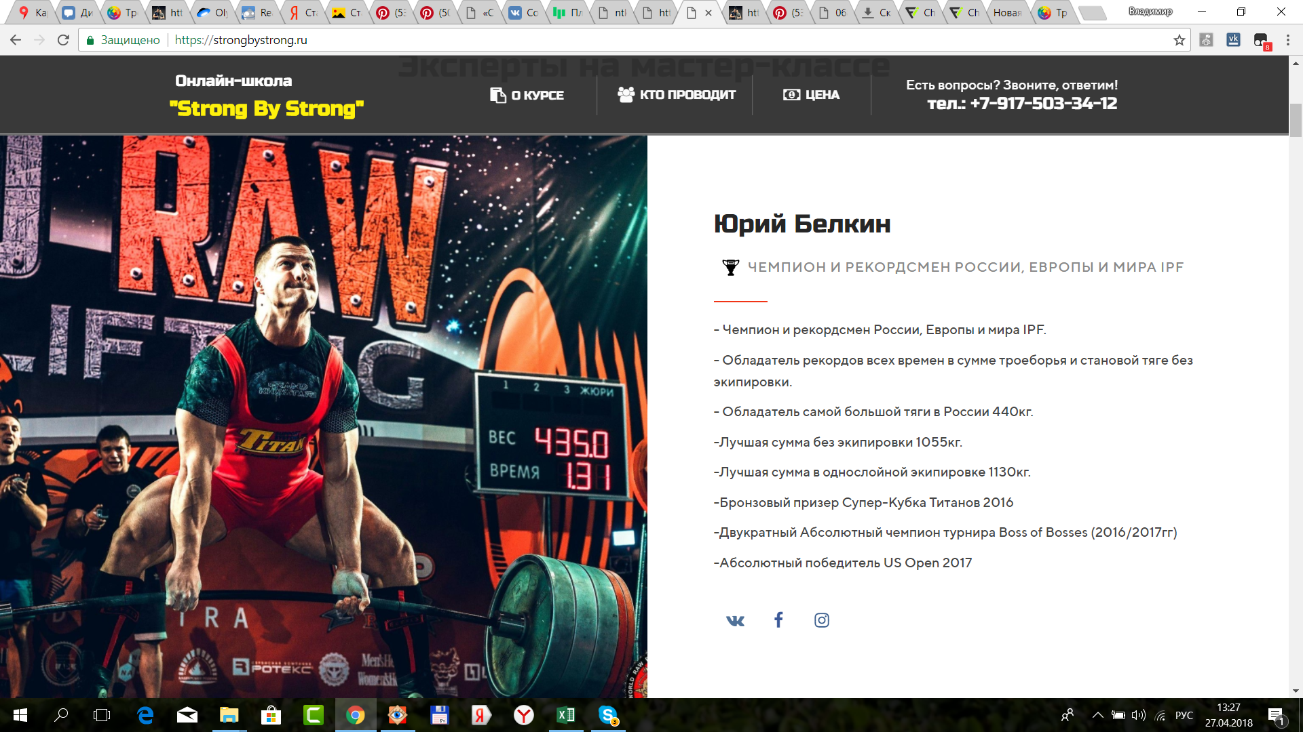Viewport: 1303px width, 732px height.
Task: Click the page vertical scrollbar thumb
Action: pos(1296,121)
